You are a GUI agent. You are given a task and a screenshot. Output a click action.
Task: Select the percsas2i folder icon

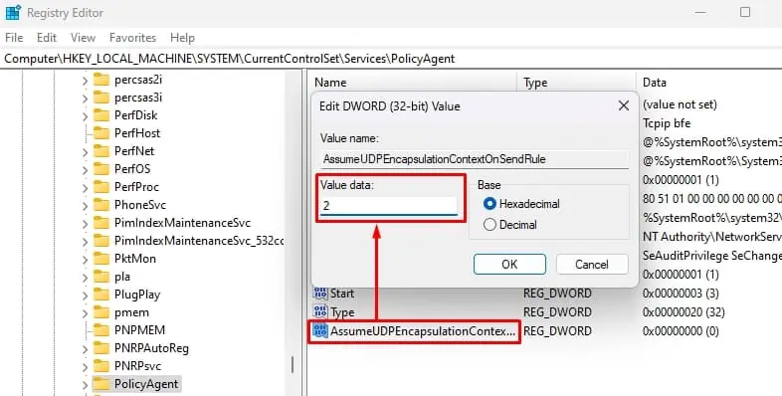coord(101,80)
